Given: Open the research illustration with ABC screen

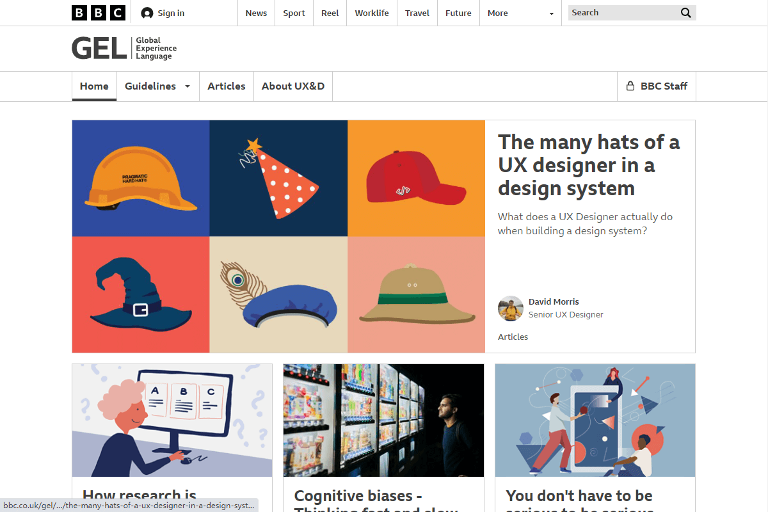Looking at the screenshot, I should coord(172,420).
